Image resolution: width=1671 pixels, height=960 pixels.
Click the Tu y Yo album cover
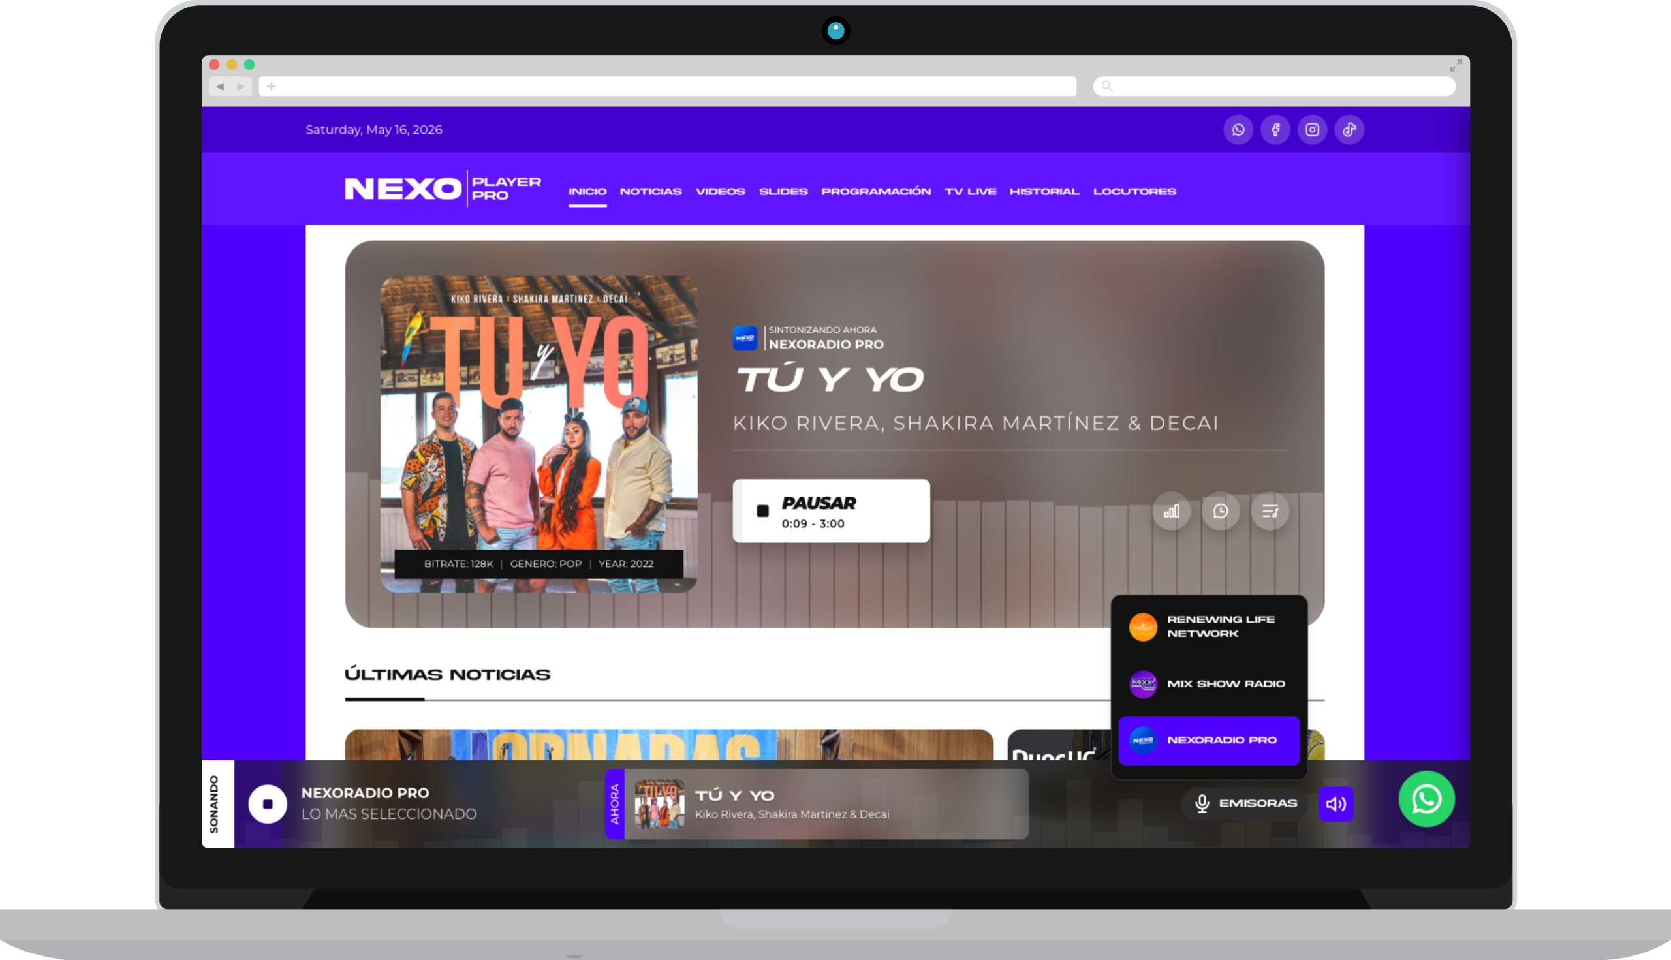[539, 433]
